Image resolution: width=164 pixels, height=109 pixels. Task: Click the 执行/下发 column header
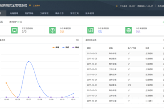(132, 48)
